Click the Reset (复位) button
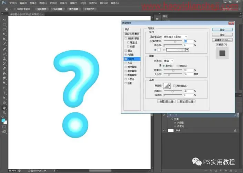The height and width of the screenshot is (173, 243). (x=222, y=35)
